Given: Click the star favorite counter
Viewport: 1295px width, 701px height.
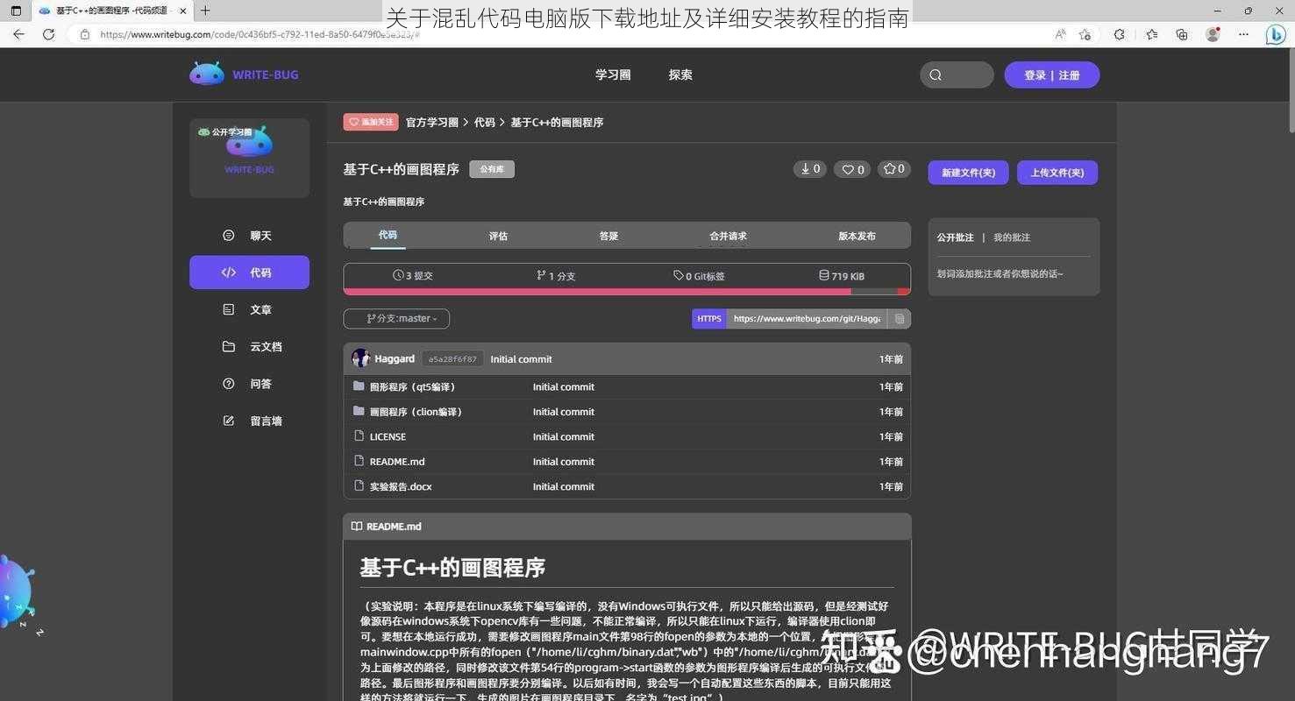Looking at the screenshot, I should pos(894,169).
